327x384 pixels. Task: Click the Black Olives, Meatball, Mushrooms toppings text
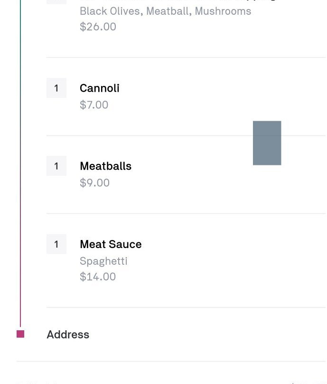(165, 11)
